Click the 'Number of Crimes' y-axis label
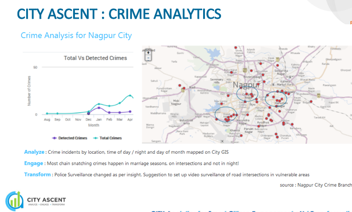The width and height of the screenshot is (352, 212). [29, 91]
